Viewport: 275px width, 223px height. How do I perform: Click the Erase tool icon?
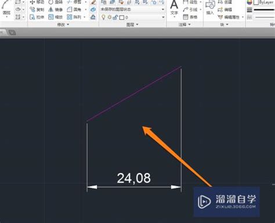click(93, 2)
